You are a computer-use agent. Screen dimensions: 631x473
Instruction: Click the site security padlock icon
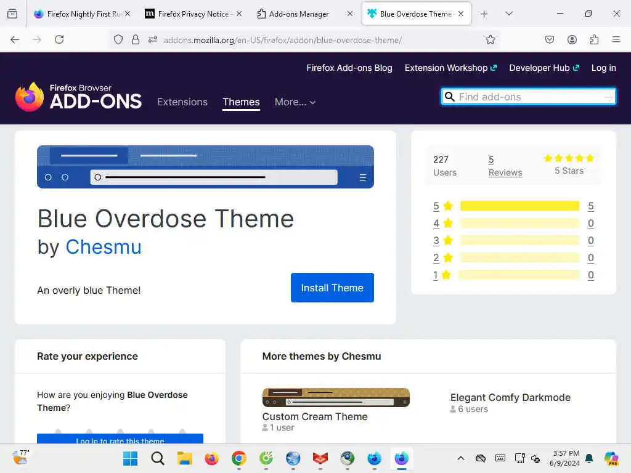point(136,39)
